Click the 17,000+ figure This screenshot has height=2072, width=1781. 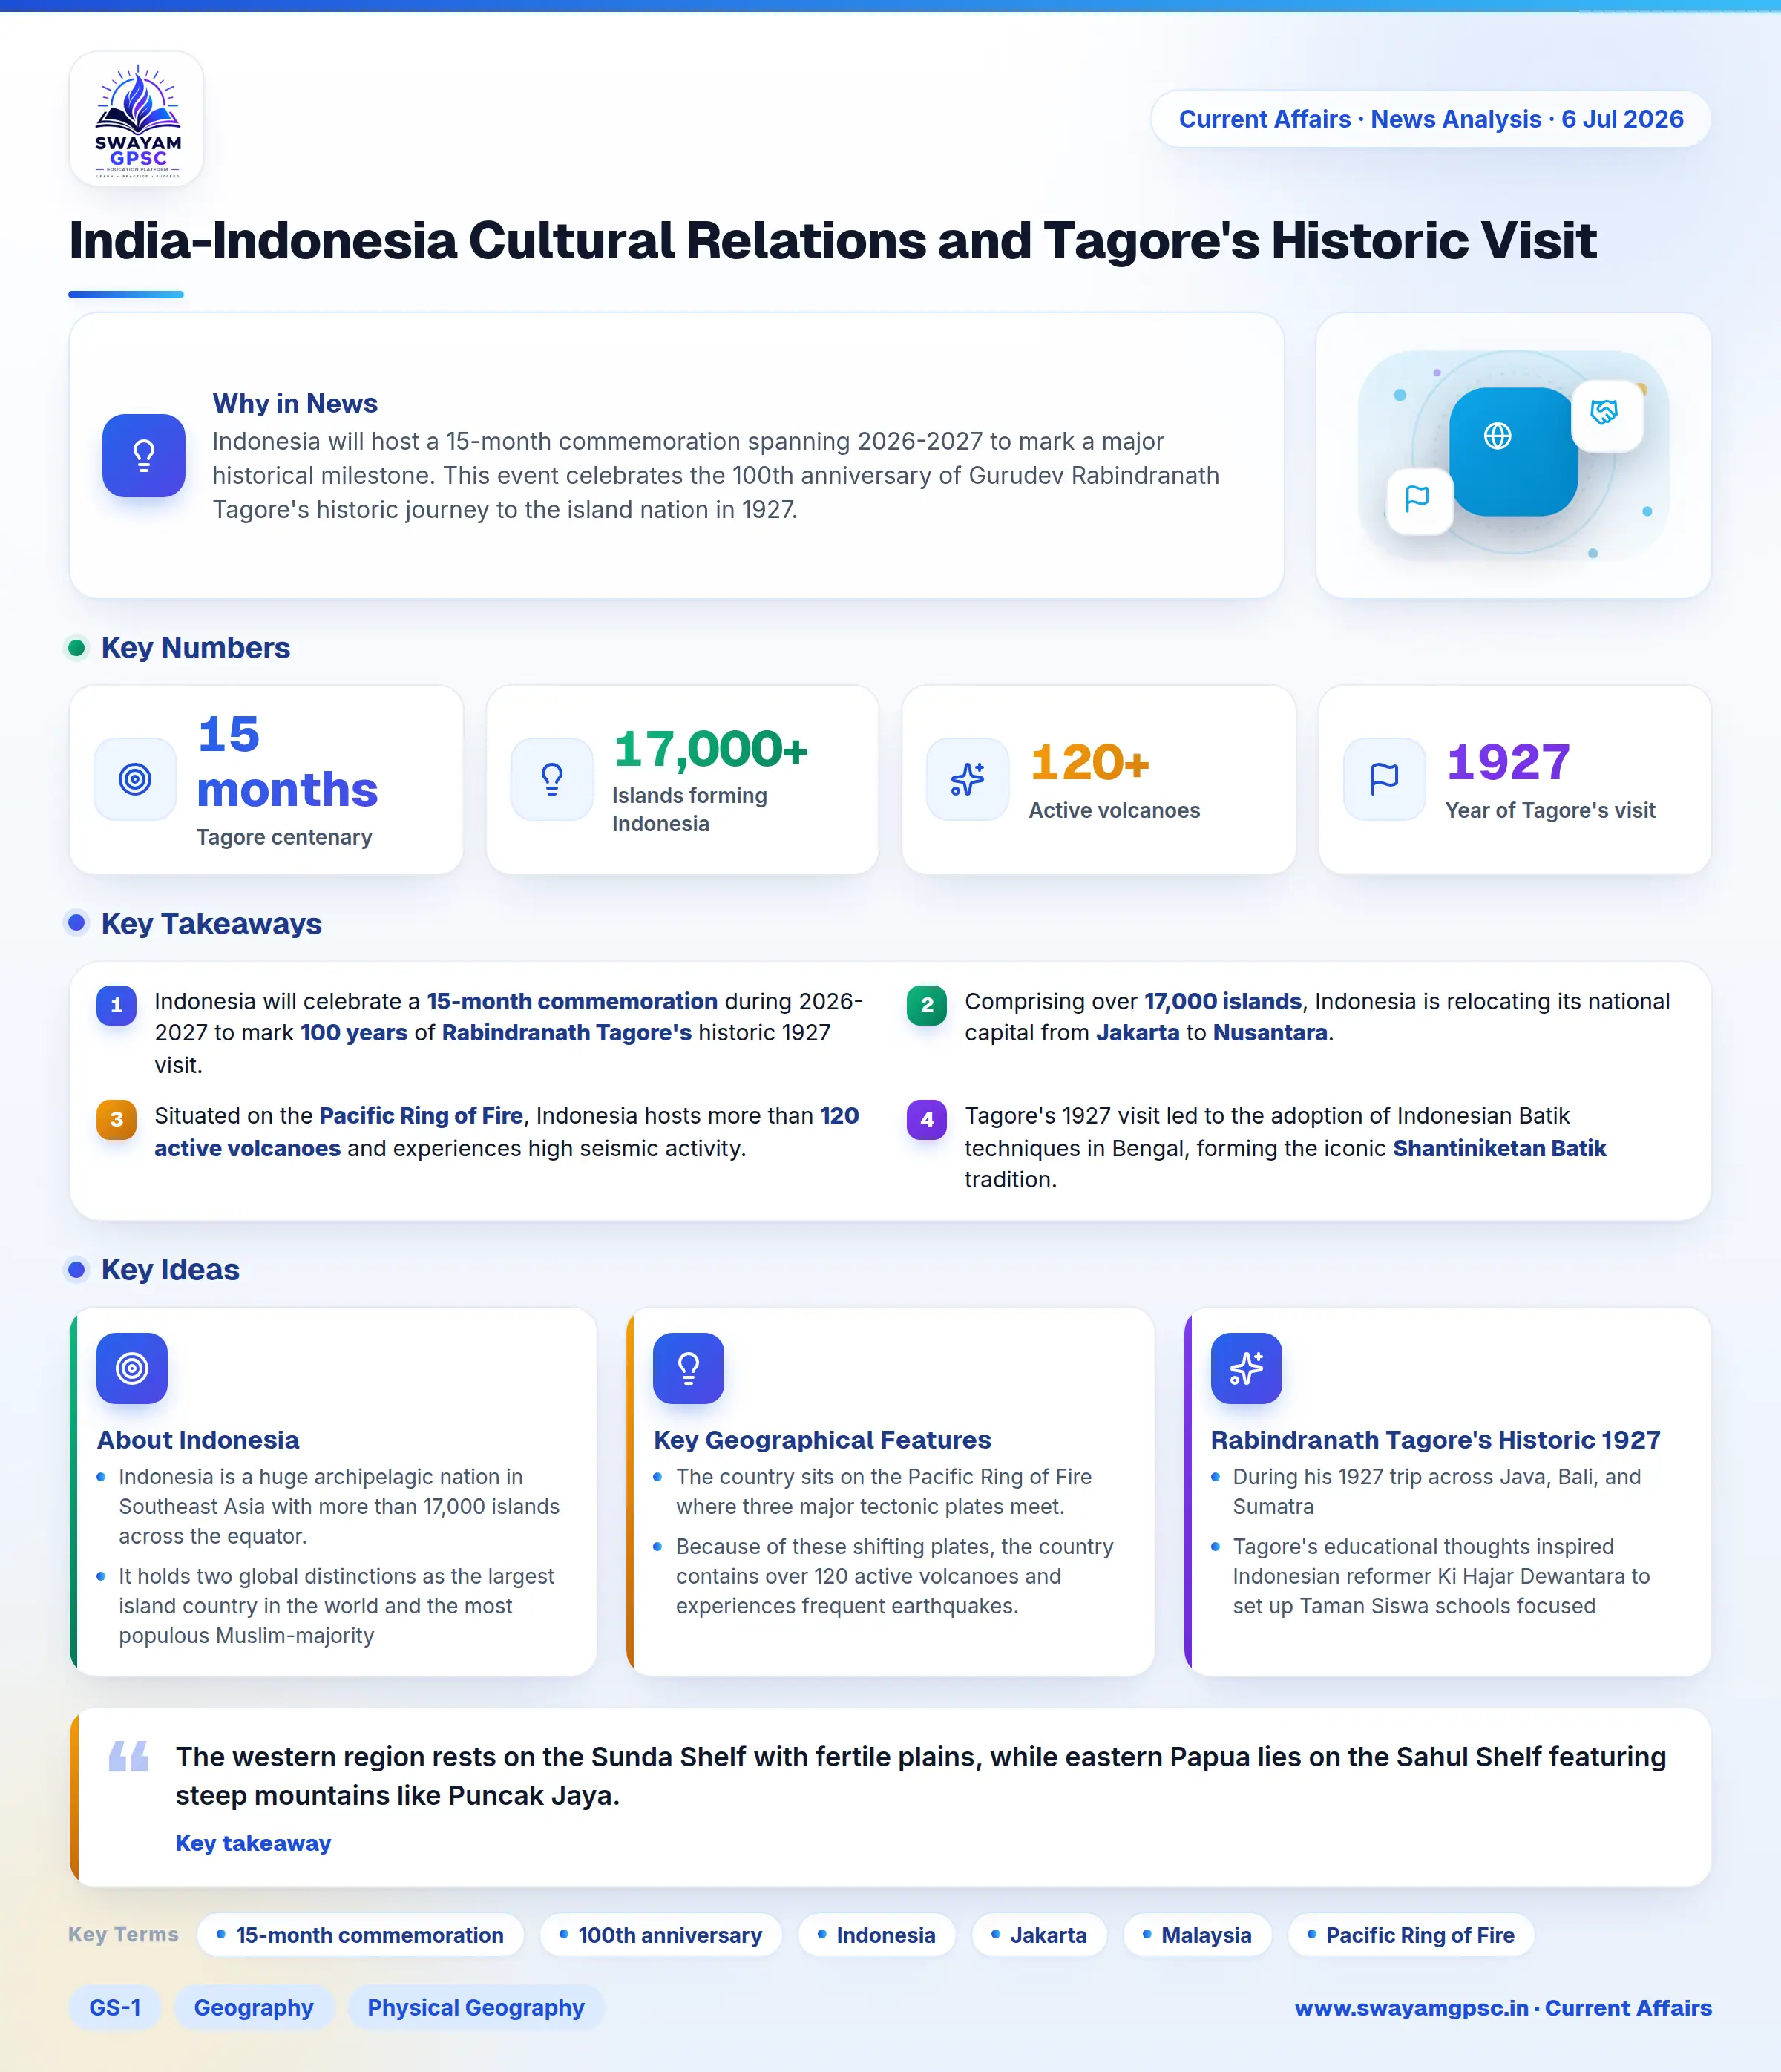(711, 749)
